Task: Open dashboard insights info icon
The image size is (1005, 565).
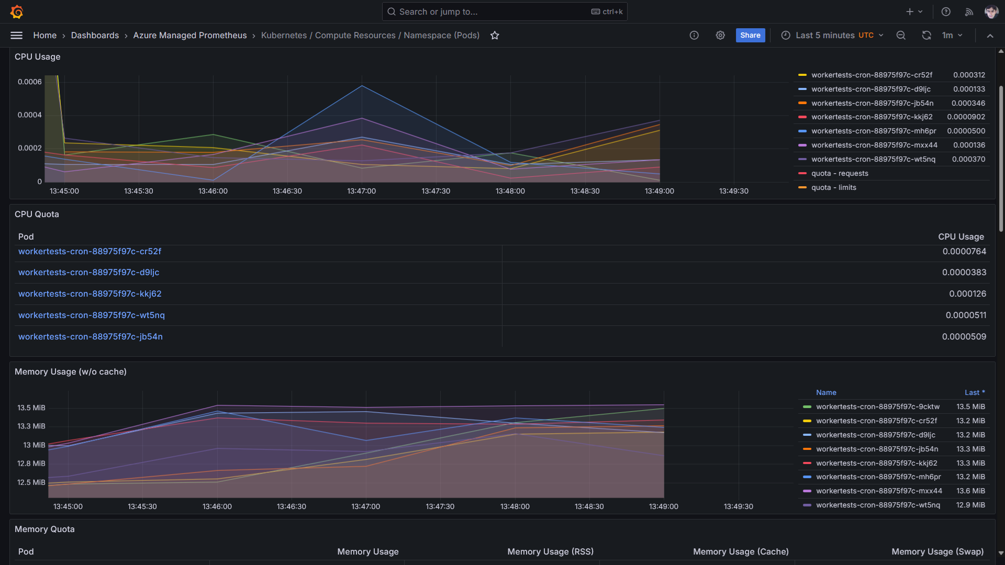Action: [x=694, y=36]
